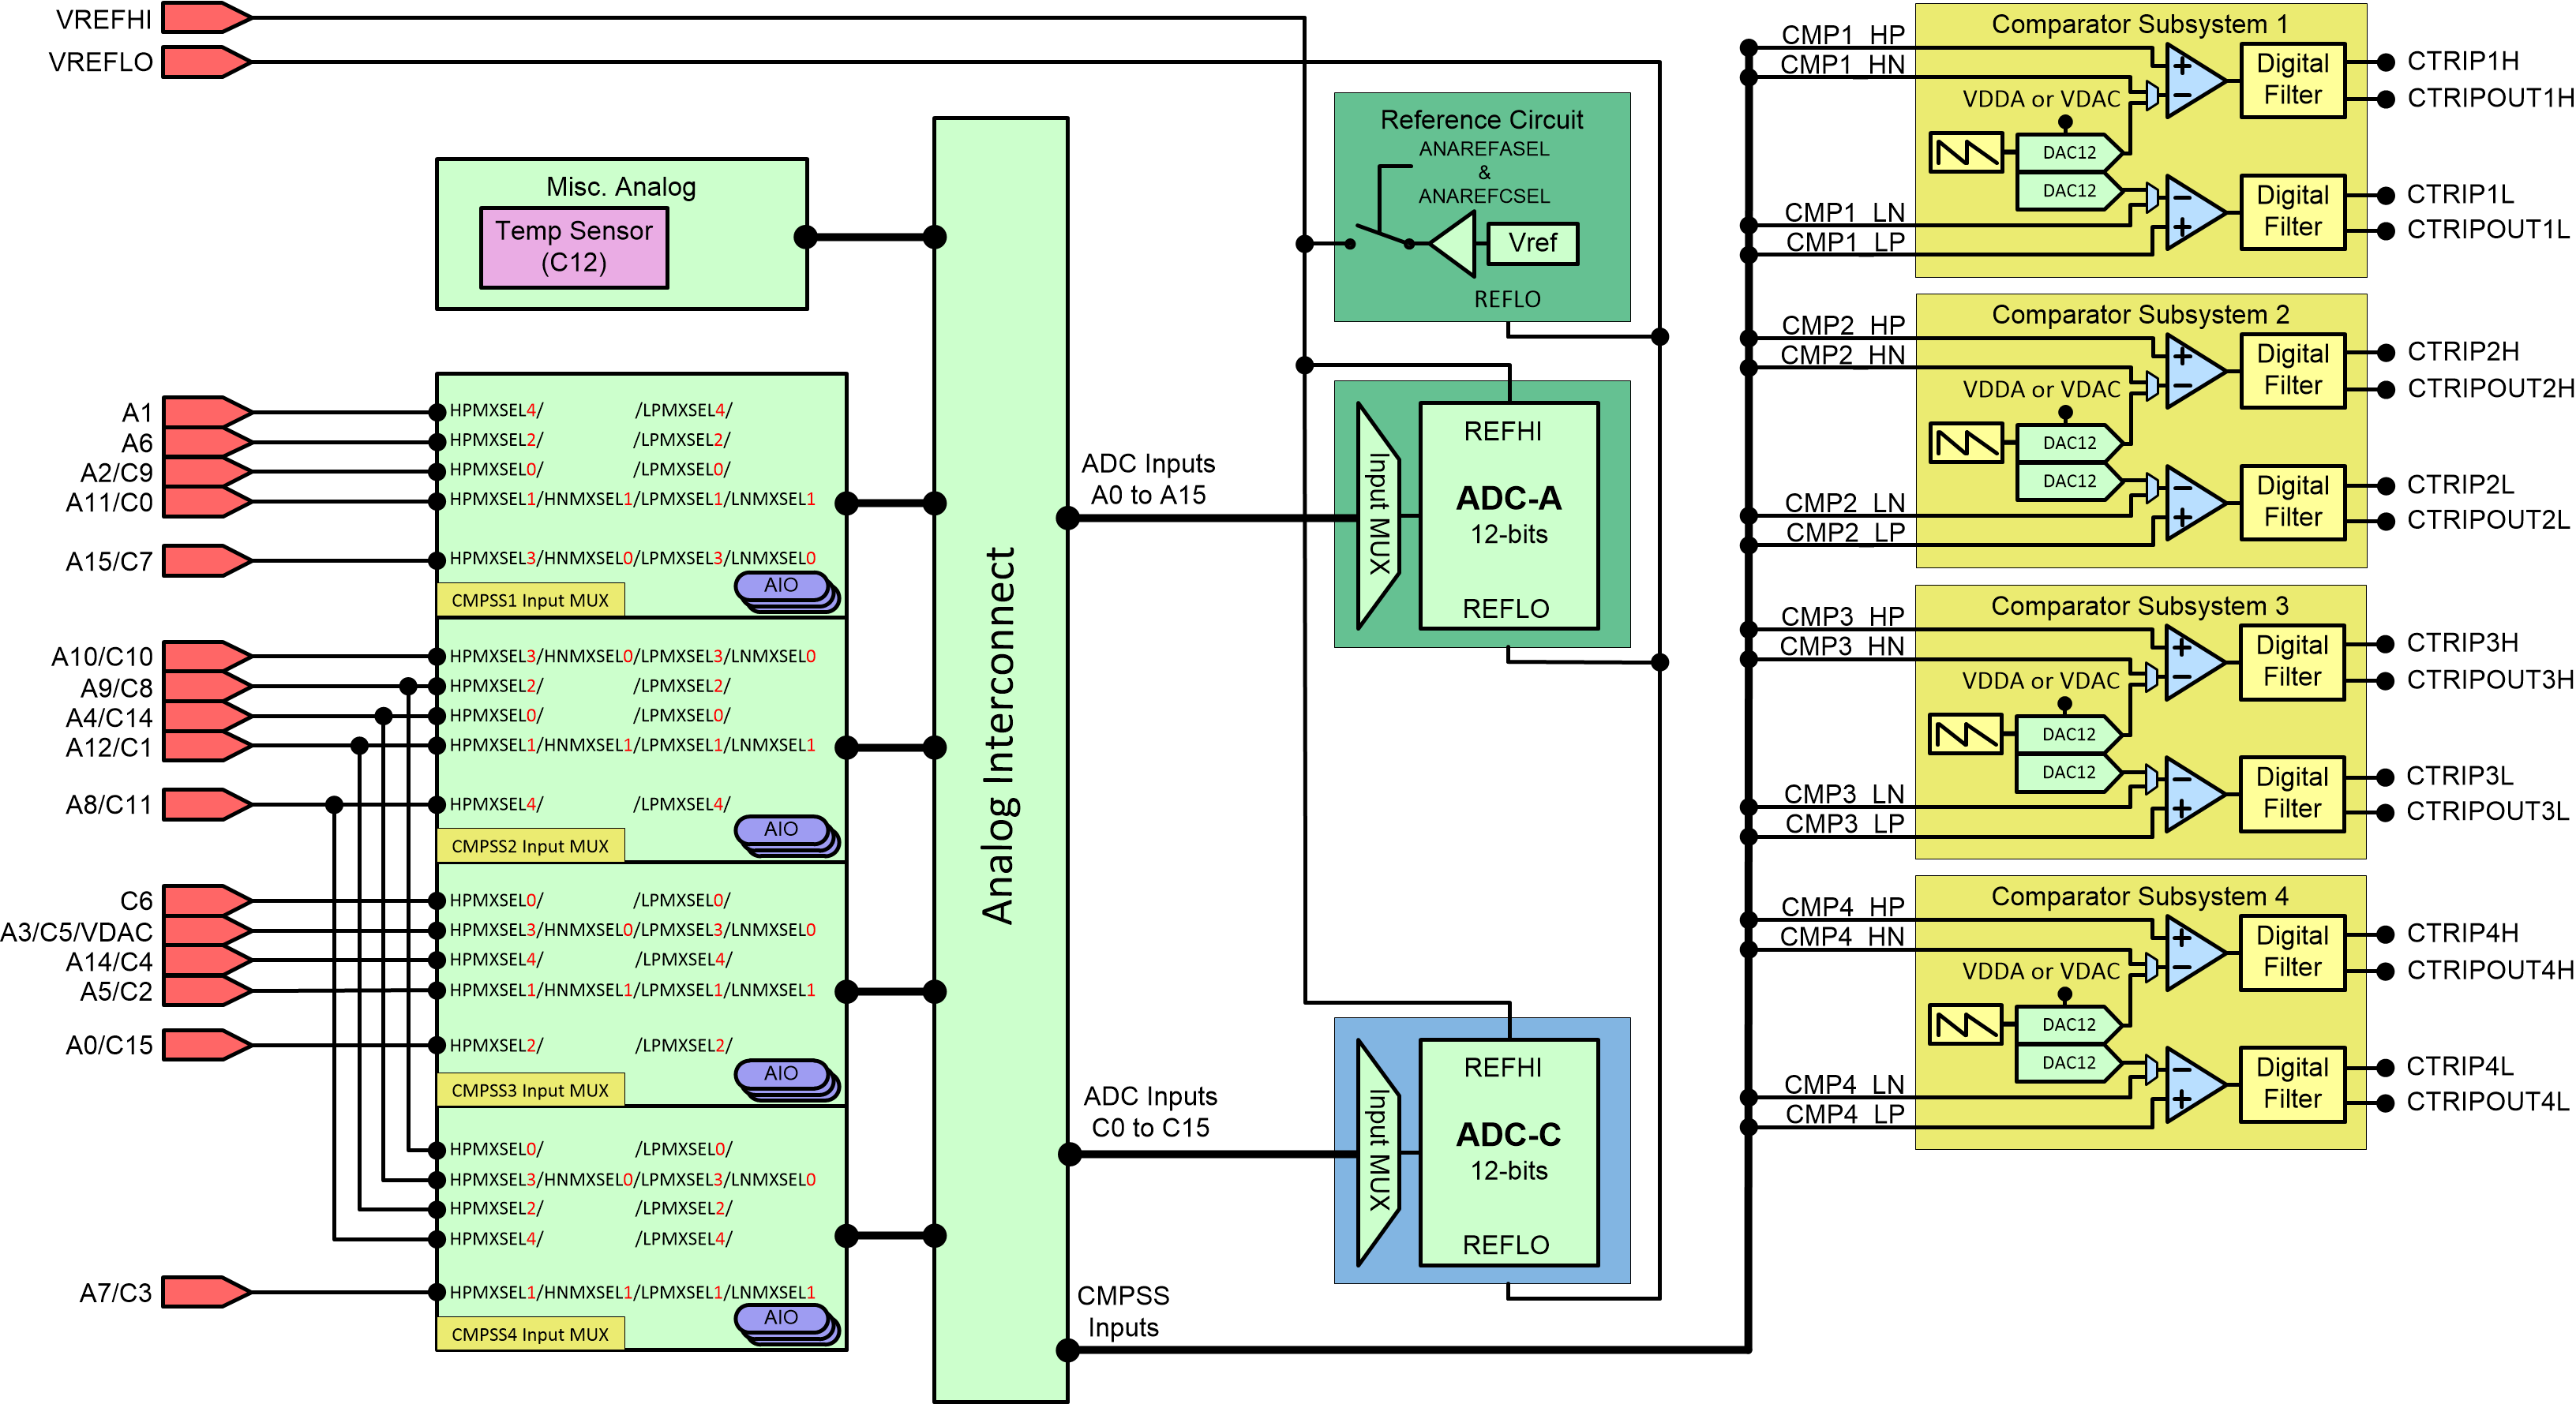The width and height of the screenshot is (2576, 1404).
Task: Click the CMP1_HP signal label
Action: [1843, 35]
